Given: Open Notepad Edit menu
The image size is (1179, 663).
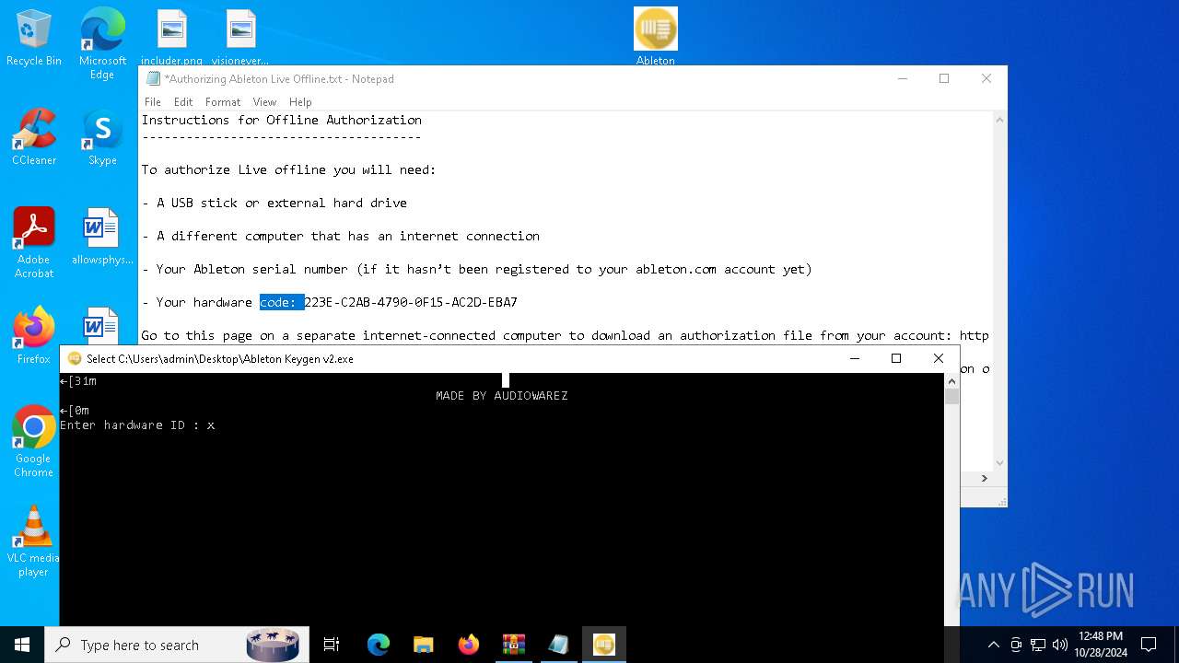Looking at the screenshot, I should click(x=183, y=102).
